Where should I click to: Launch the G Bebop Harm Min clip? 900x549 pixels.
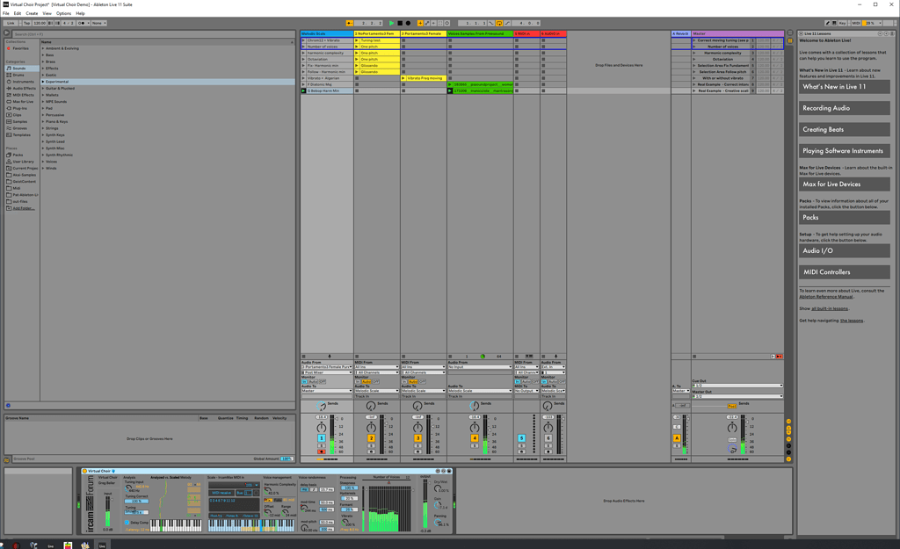[303, 90]
